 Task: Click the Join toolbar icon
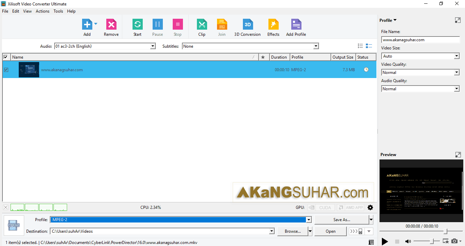pos(222,24)
